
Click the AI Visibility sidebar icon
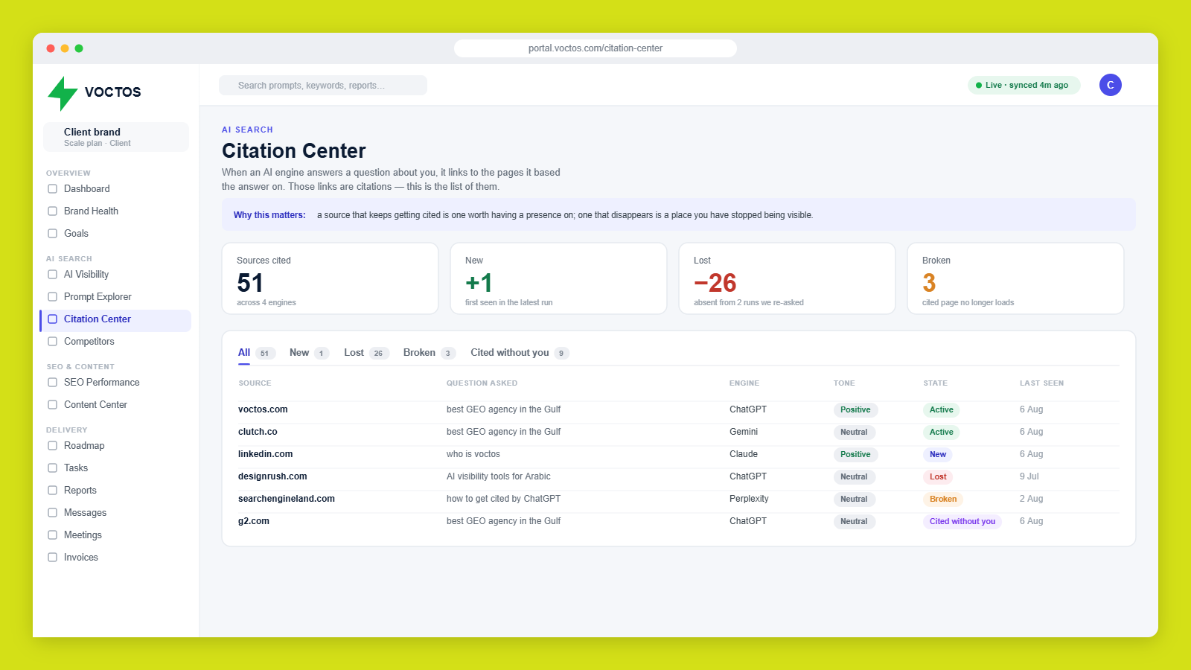tap(52, 275)
